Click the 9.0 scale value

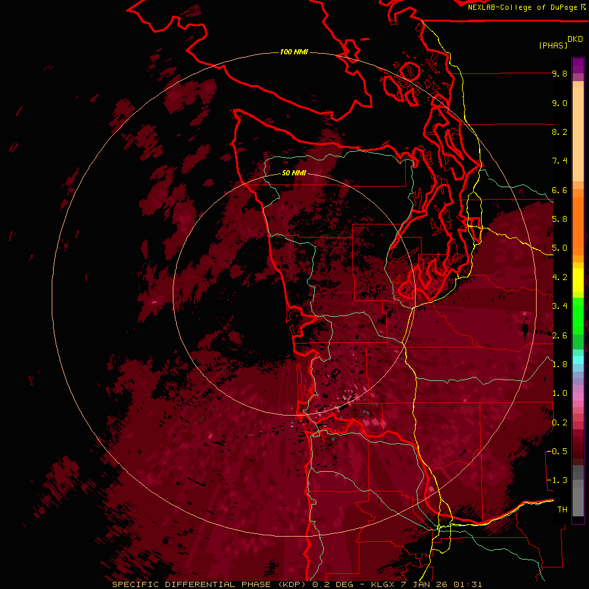pyautogui.click(x=560, y=103)
